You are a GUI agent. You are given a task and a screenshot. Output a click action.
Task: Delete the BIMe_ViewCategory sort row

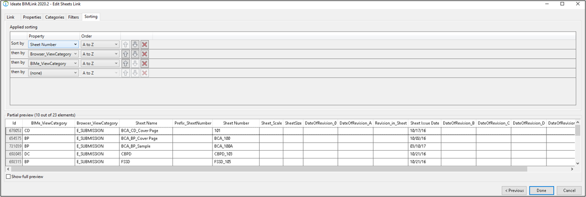tap(145, 63)
